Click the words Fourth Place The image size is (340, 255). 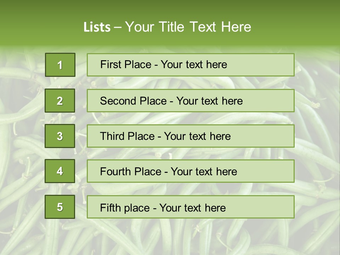131,172
